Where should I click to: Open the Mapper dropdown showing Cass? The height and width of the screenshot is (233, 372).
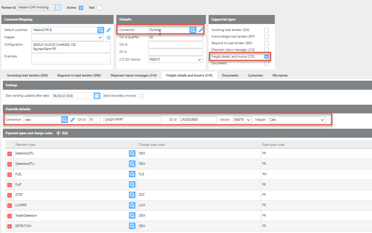click(297, 120)
